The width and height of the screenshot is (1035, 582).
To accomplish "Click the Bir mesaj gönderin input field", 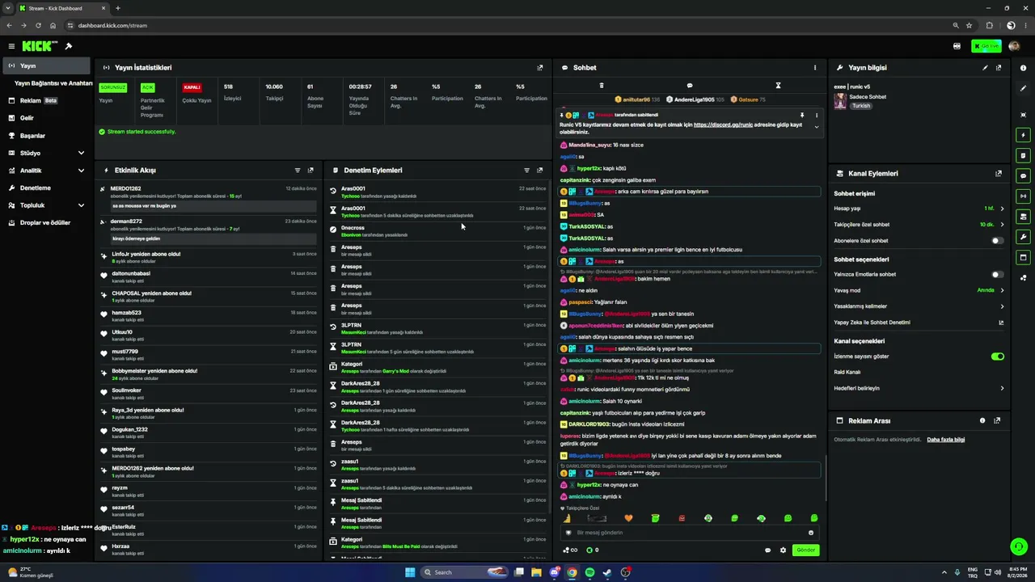I will pos(689,533).
